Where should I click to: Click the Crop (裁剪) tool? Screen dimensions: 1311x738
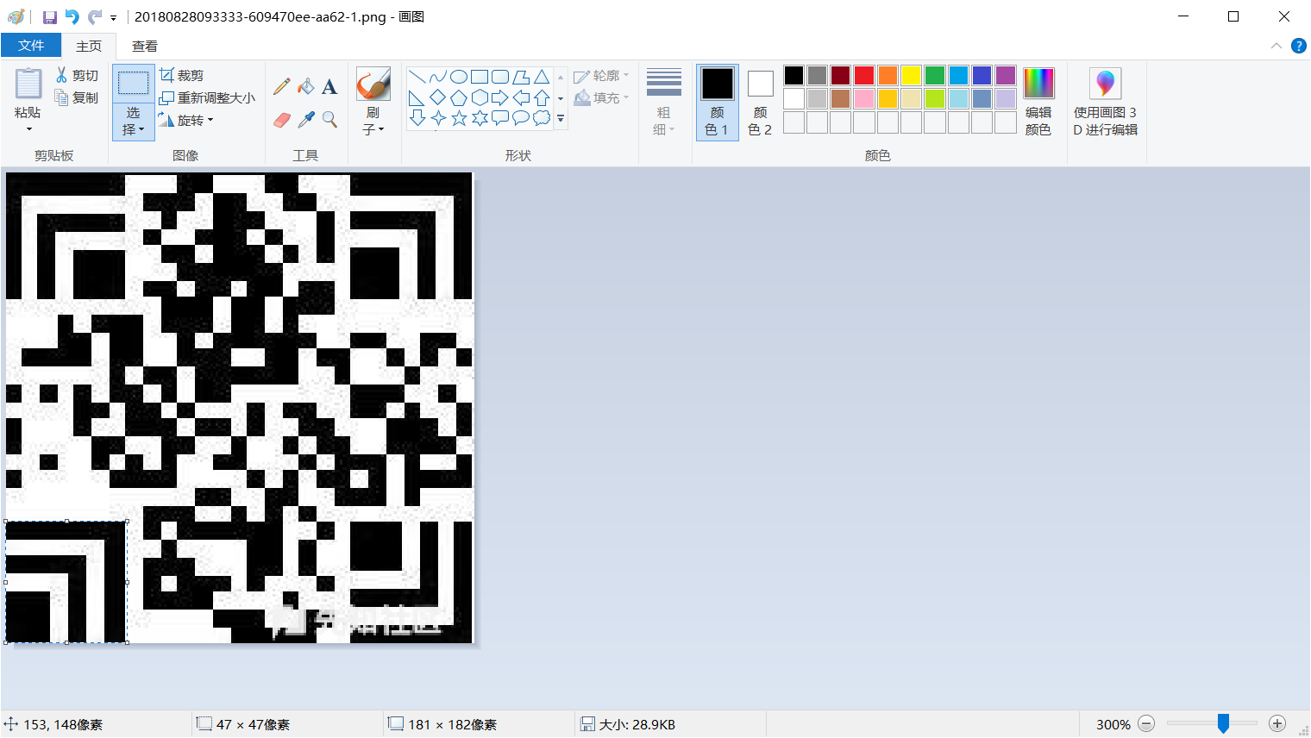pos(182,75)
